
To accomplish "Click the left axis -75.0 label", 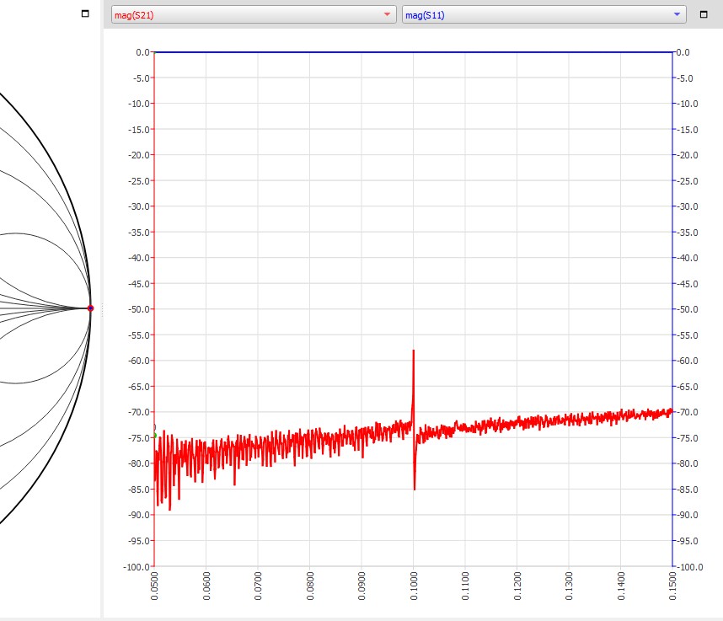I will tap(139, 438).
